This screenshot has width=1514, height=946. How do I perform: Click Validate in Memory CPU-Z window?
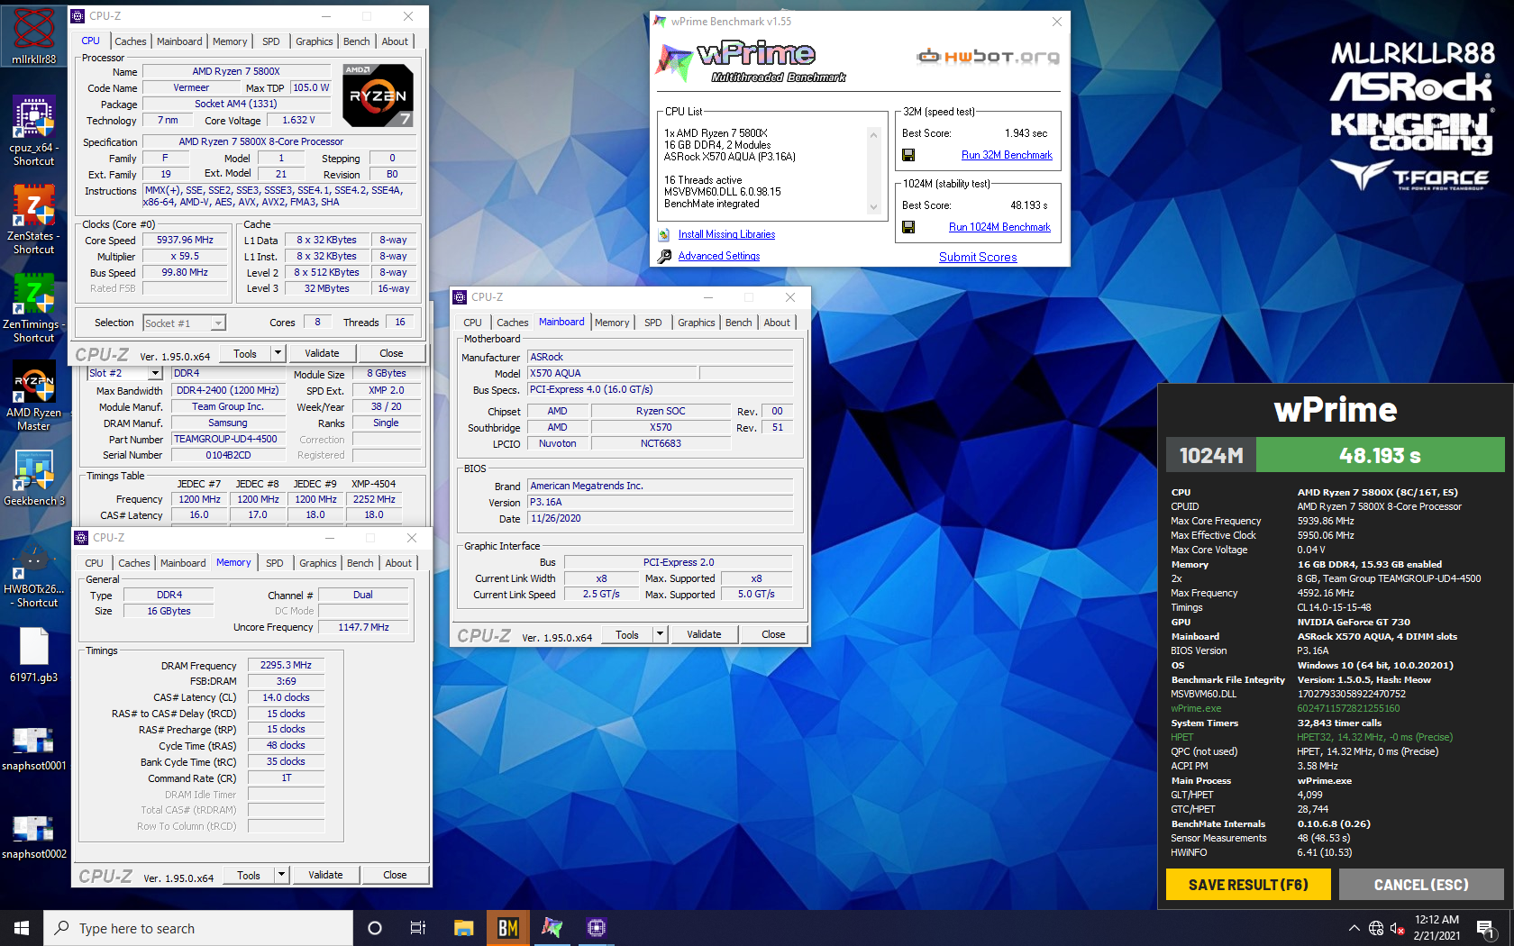(325, 875)
